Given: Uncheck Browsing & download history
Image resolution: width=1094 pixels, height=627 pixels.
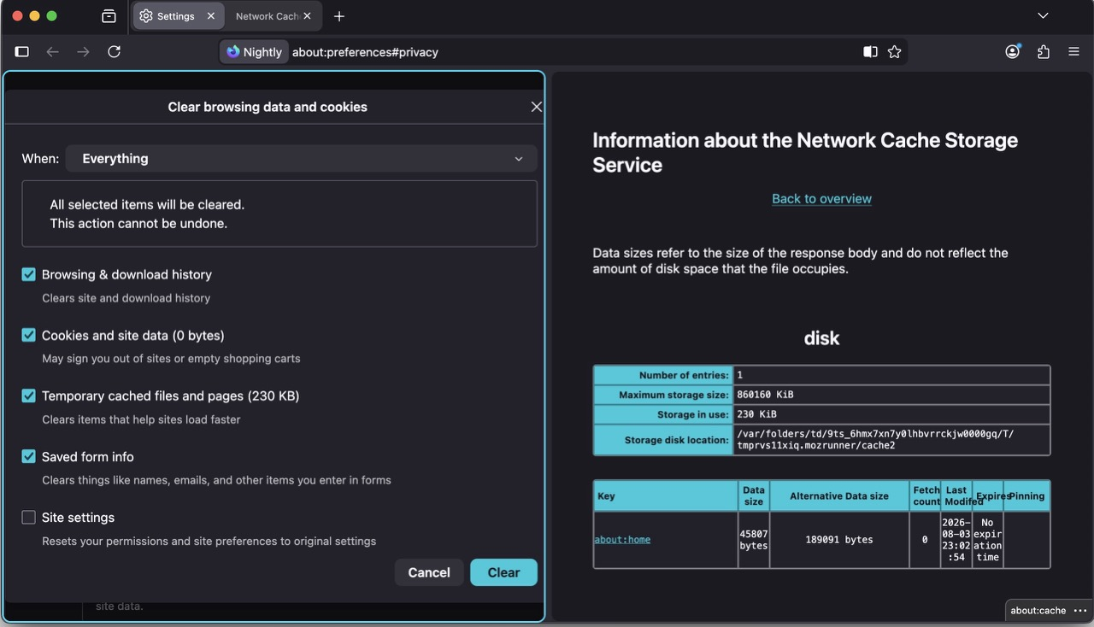Looking at the screenshot, I should pos(29,274).
